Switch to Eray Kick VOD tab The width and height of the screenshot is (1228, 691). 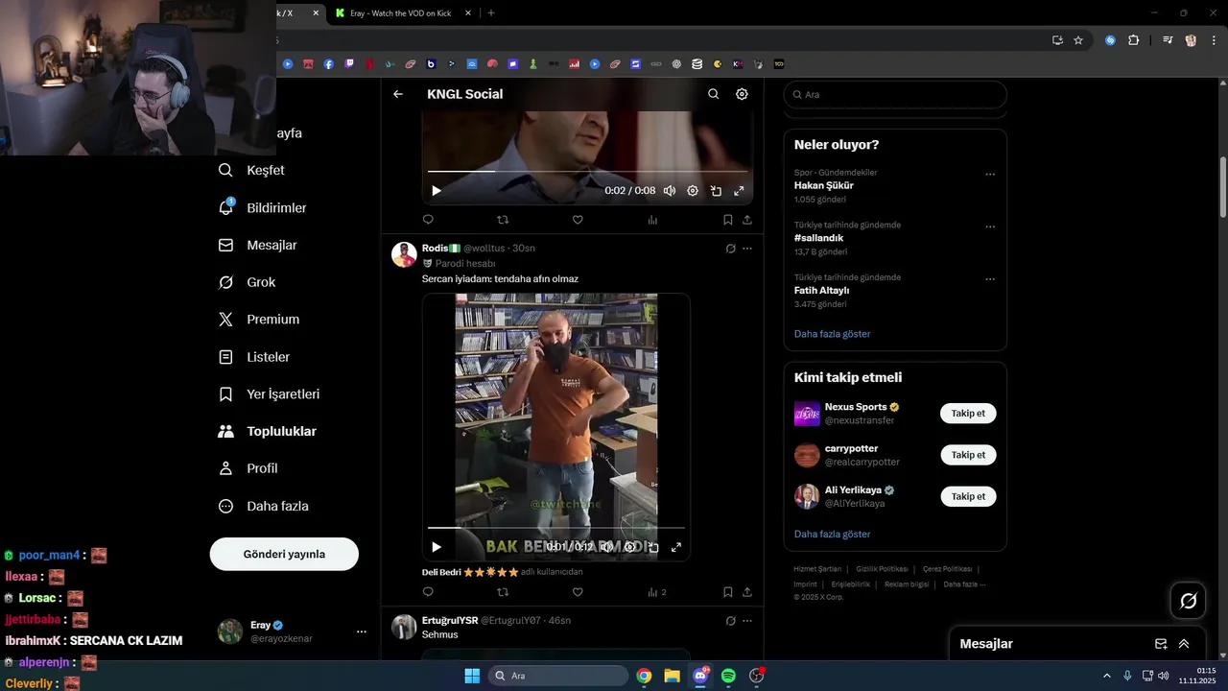coord(404,13)
